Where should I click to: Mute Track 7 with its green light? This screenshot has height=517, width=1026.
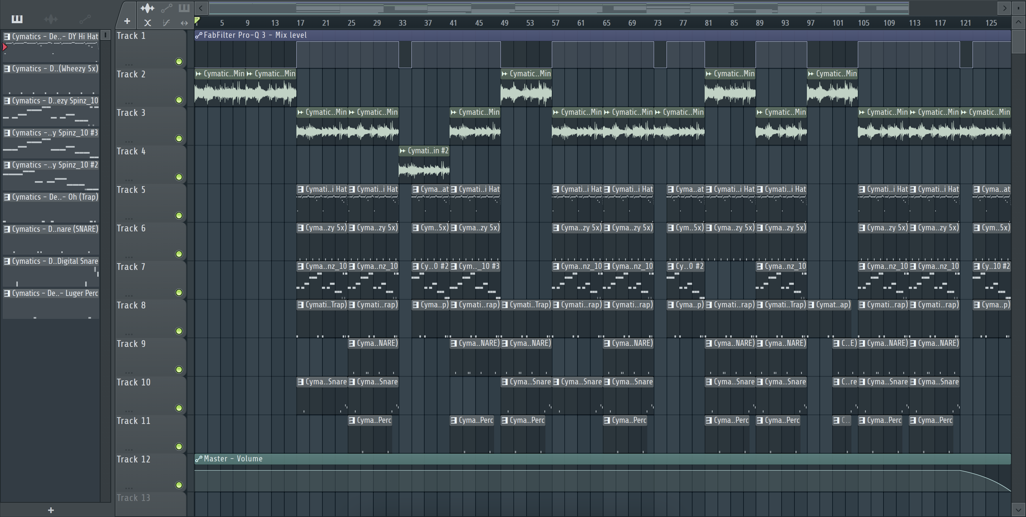(179, 293)
